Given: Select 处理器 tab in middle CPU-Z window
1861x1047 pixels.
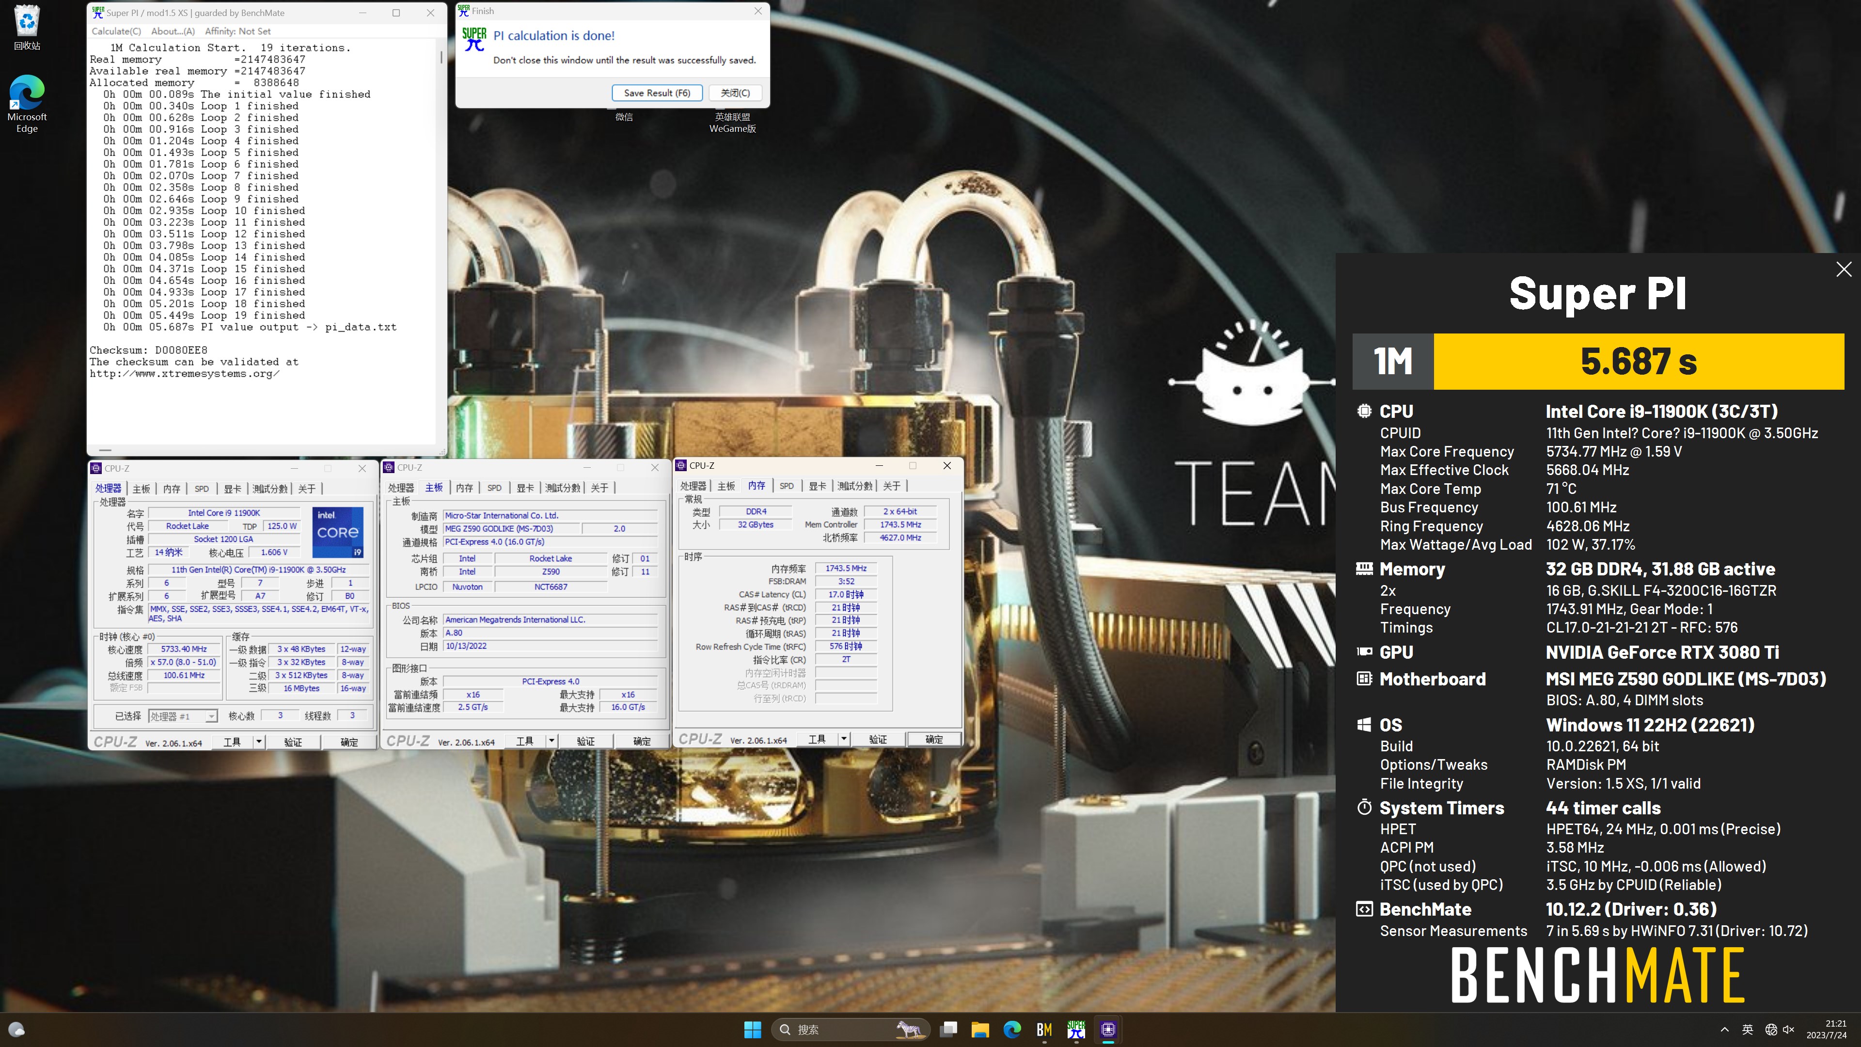Looking at the screenshot, I should 401,488.
